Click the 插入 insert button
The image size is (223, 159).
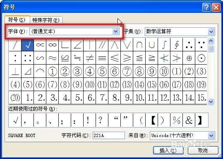(x=168, y=150)
